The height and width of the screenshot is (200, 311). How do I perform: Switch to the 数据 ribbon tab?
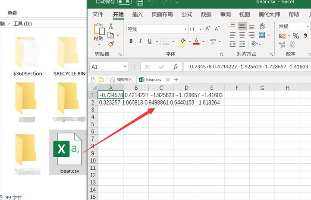[206, 14]
